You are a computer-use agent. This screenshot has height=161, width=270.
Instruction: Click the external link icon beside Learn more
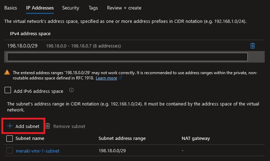(x=121, y=78)
